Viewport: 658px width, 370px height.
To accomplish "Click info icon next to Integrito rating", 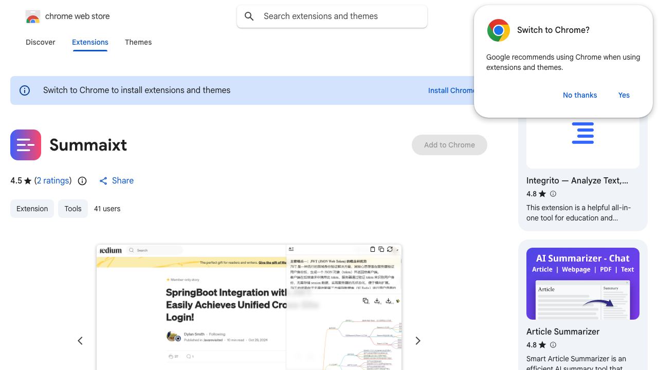I will (553, 194).
